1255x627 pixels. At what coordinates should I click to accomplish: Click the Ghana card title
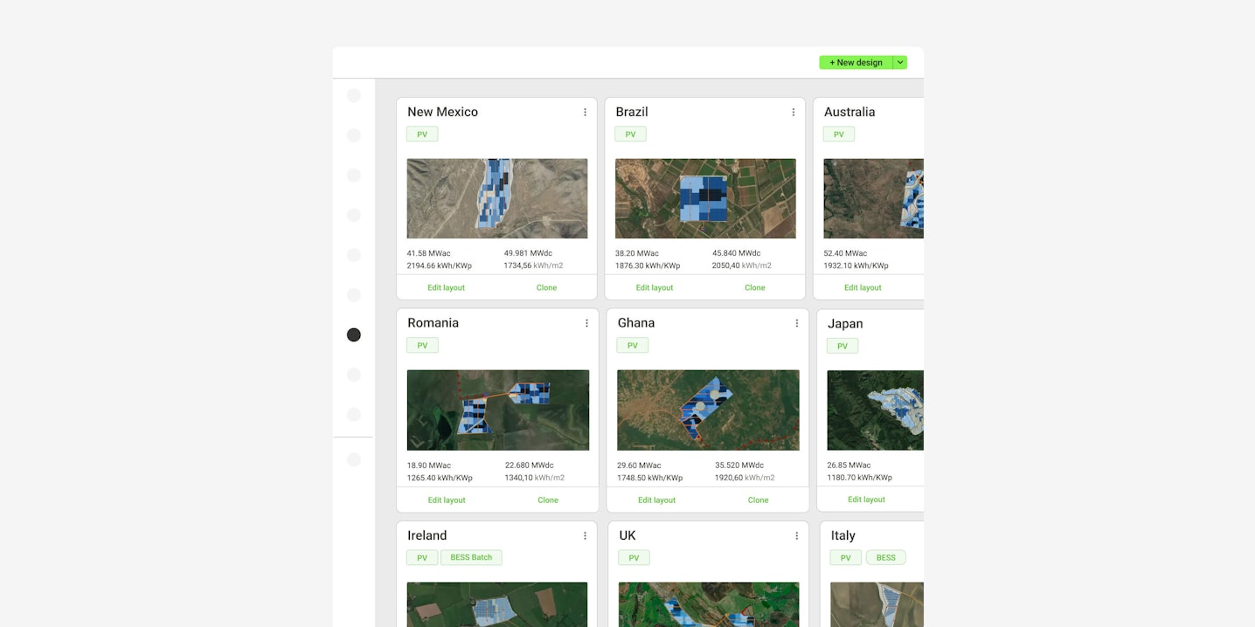click(x=636, y=323)
